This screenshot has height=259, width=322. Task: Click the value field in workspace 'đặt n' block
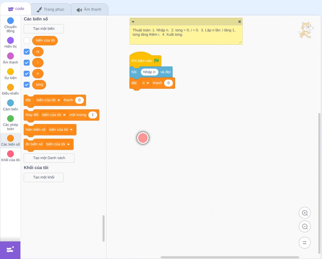[168, 83]
